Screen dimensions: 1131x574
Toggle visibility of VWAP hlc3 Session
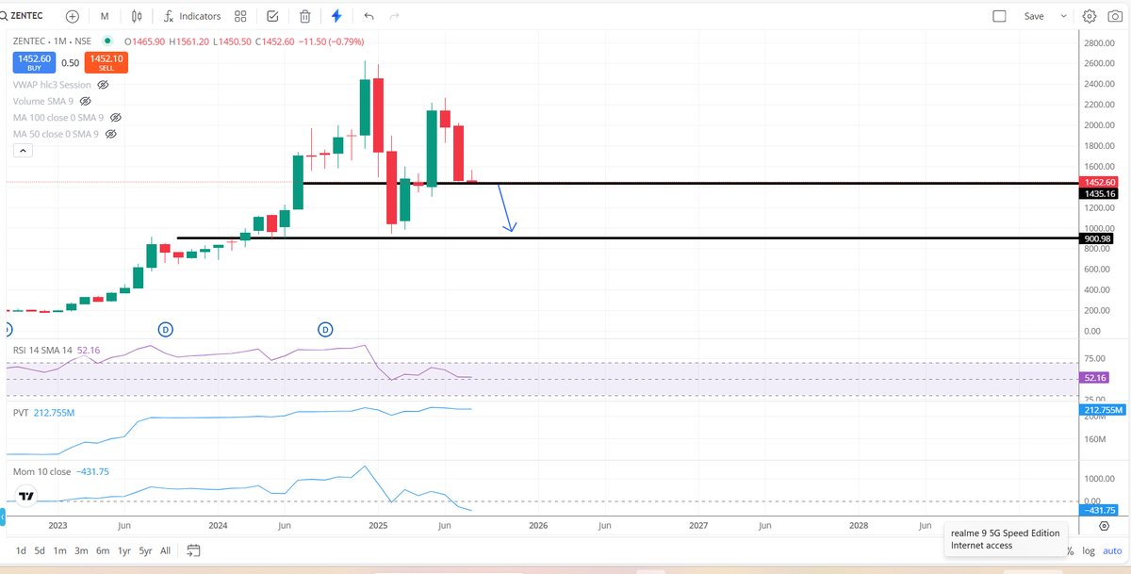[104, 85]
